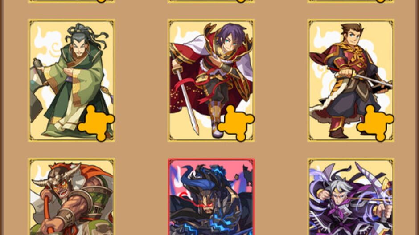
Task: Tap the partially visible top-right card bottom edge
Action: point(351,1)
